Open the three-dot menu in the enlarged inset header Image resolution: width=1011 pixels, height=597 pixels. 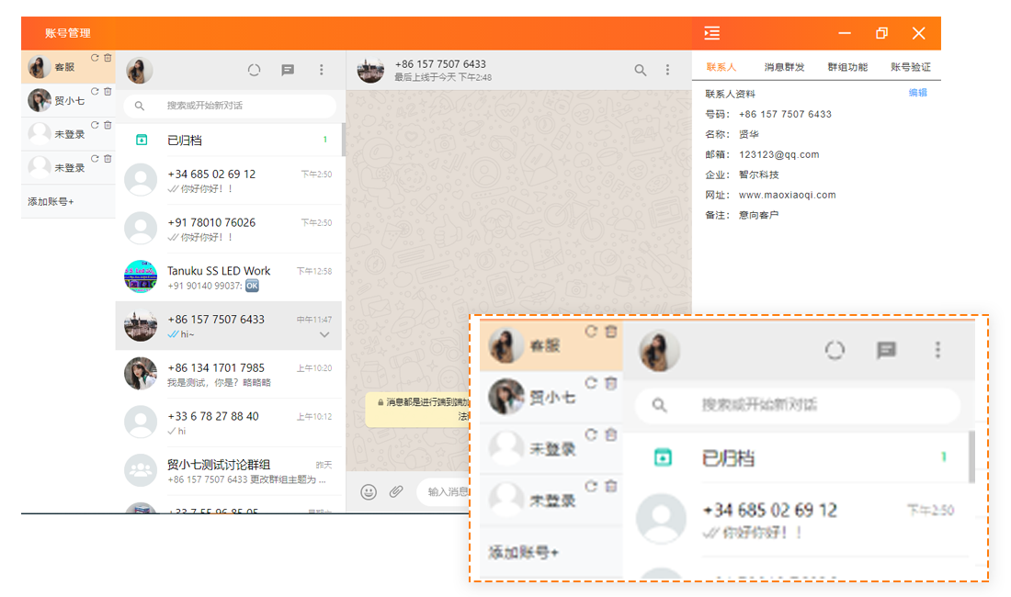pos(937,350)
